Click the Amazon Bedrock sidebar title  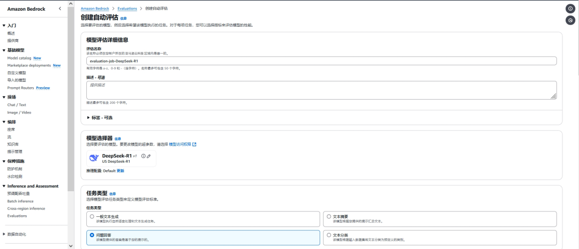coord(26,9)
